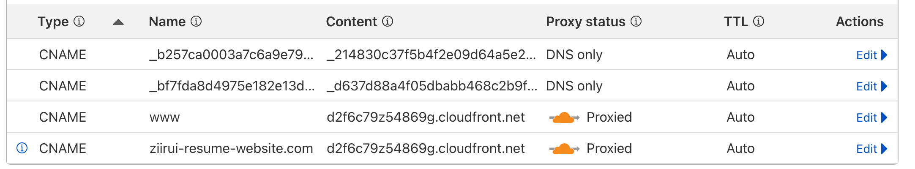Sort records using the Type column arrow
Screen dimensions: 915x169
[118, 22]
